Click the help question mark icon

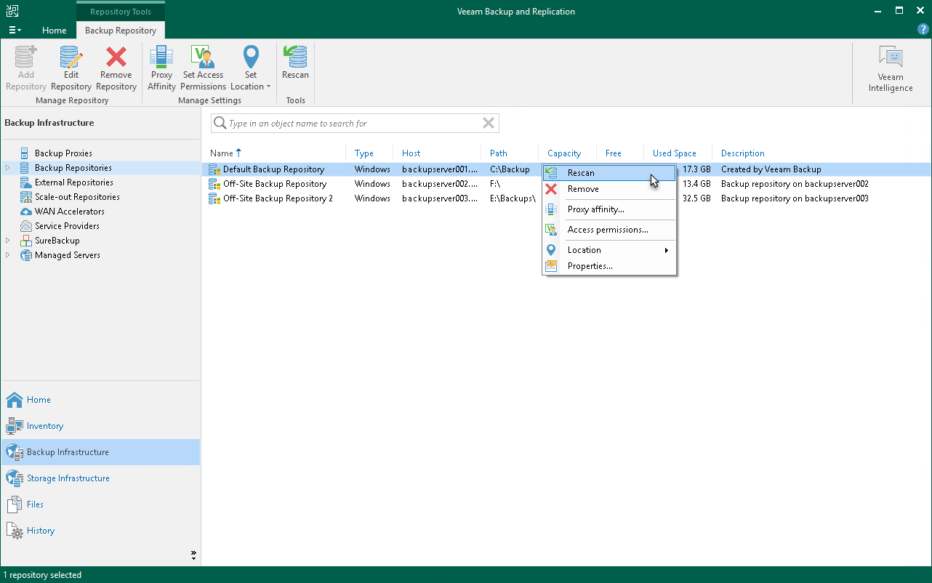(x=923, y=30)
